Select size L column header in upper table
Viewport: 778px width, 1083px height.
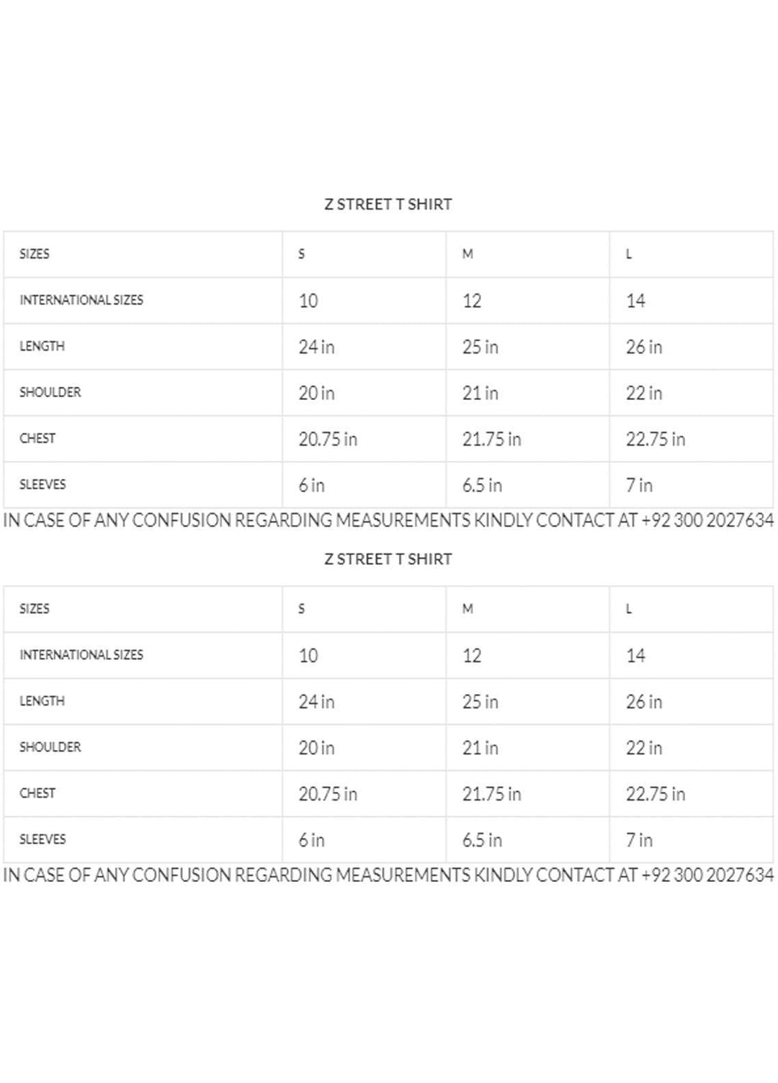tap(629, 254)
